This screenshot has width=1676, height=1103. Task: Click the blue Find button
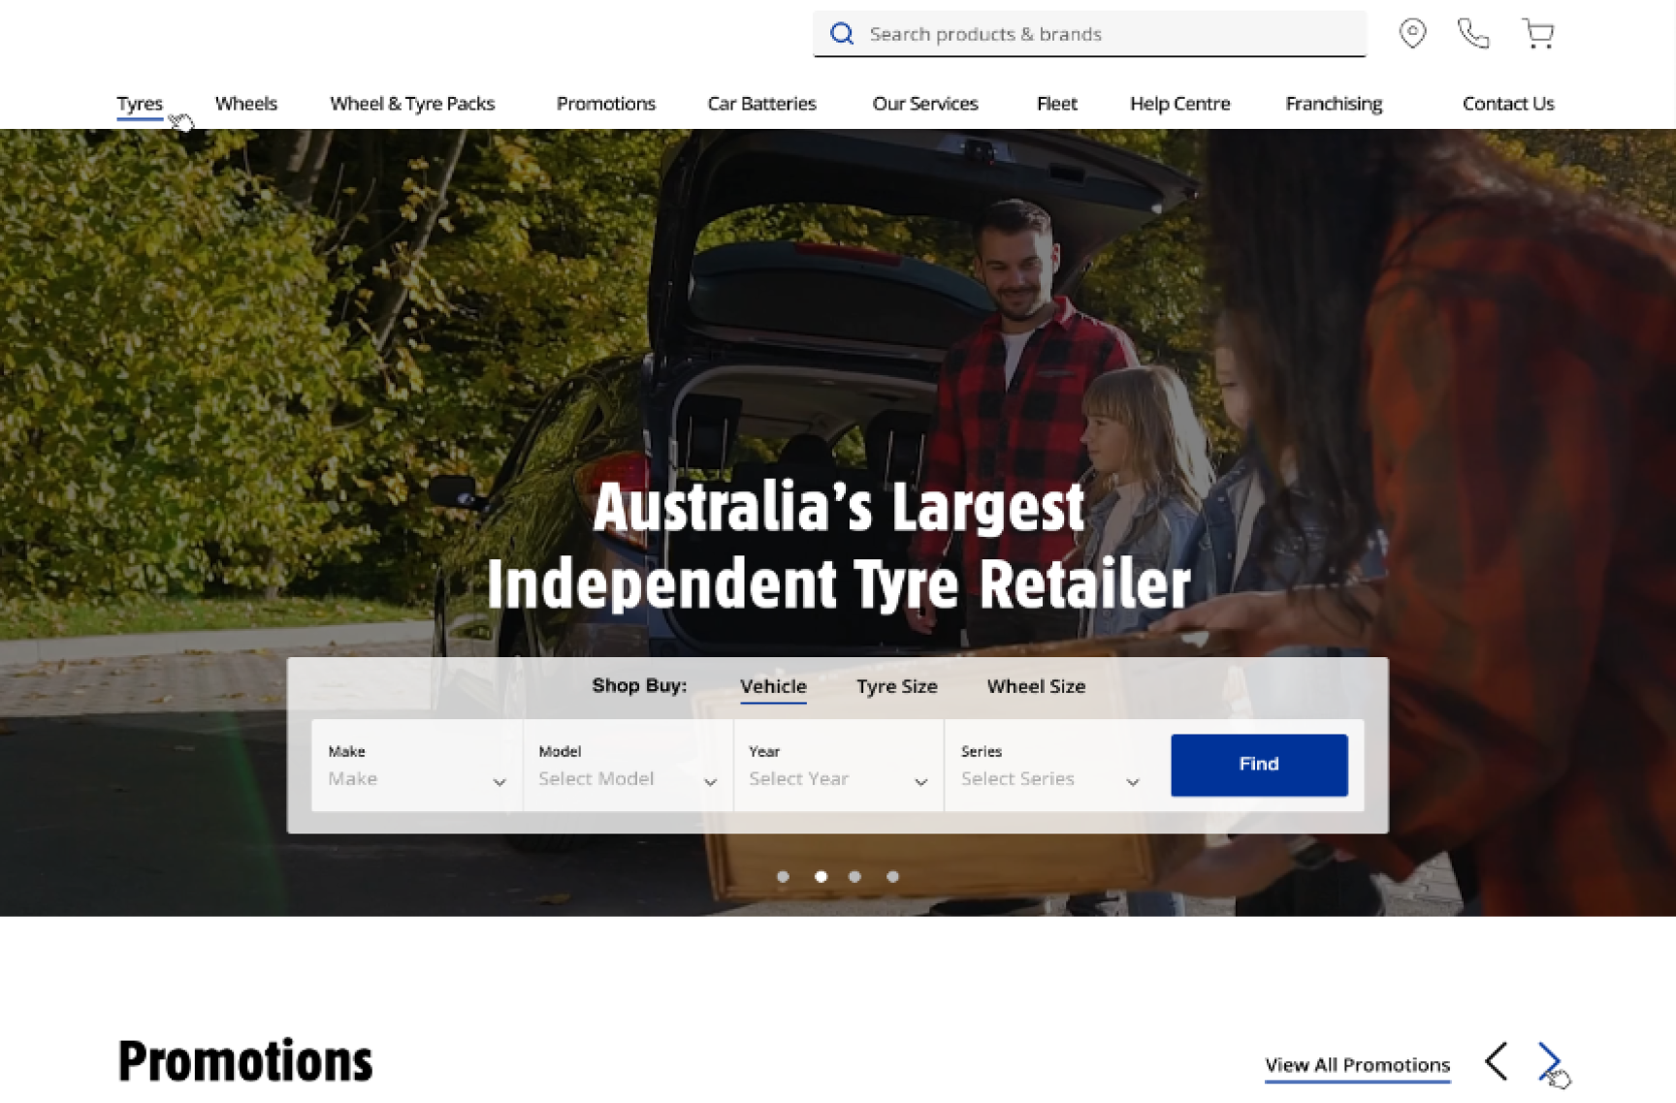click(x=1259, y=765)
